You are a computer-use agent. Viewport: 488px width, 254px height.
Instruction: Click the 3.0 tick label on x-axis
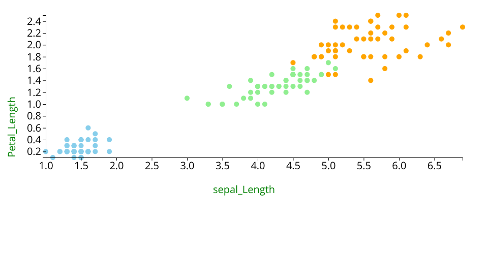(x=187, y=166)
